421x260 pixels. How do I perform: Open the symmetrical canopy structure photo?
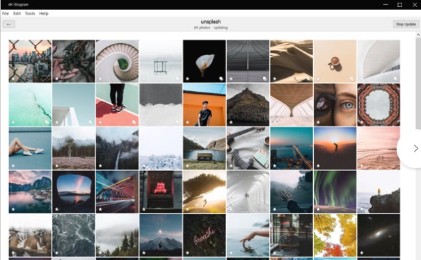point(292,105)
